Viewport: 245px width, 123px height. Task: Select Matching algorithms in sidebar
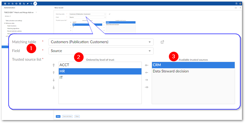tap(13, 28)
